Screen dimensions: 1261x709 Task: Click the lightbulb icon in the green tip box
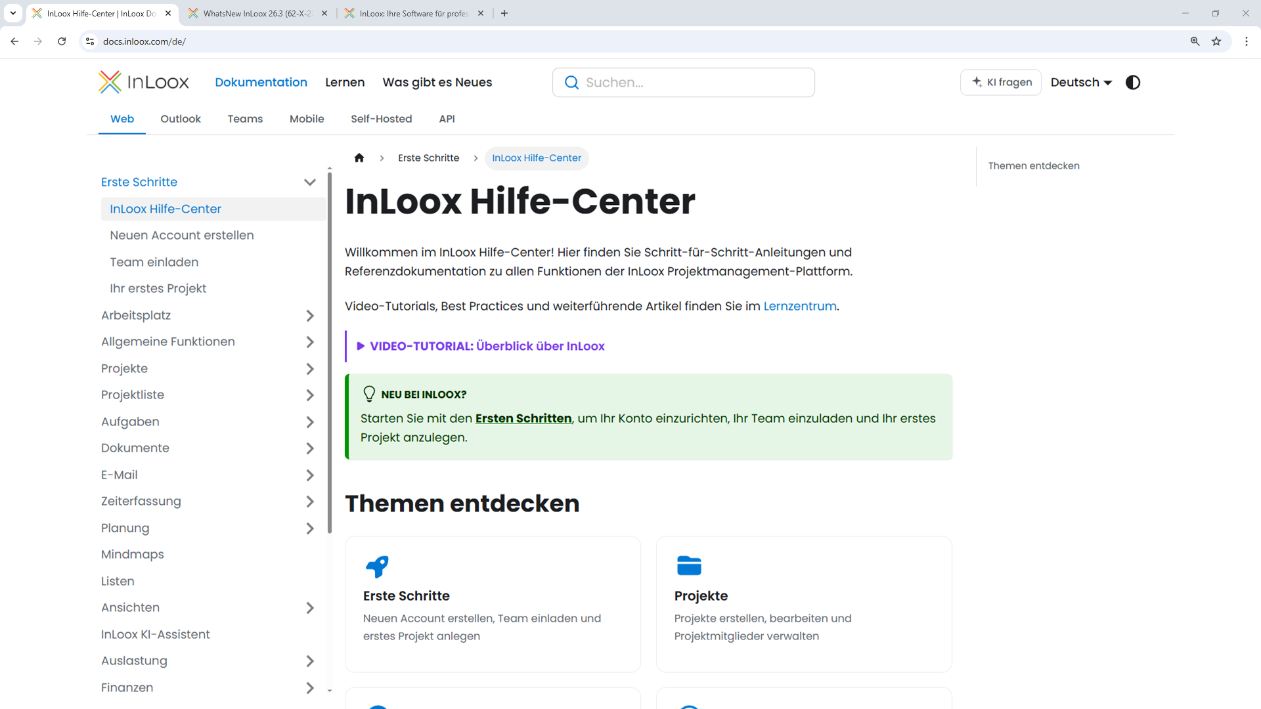click(x=369, y=394)
